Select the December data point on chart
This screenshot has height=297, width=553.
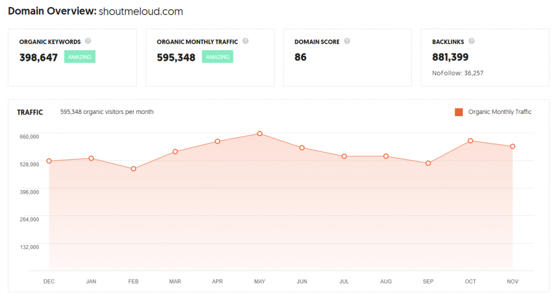(x=49, y=161)
